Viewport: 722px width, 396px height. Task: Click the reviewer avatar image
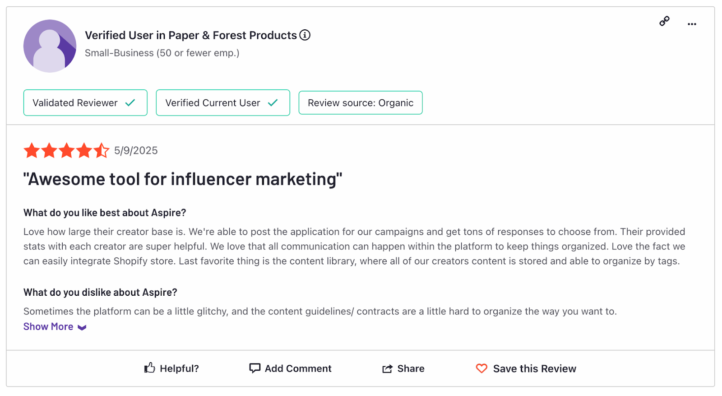[50, 46]
